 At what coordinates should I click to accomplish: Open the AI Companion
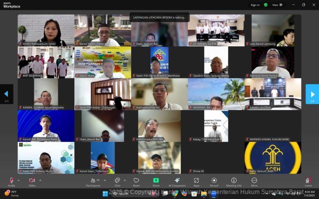click(176, 181)
